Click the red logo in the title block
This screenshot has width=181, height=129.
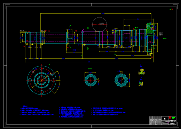170,117
